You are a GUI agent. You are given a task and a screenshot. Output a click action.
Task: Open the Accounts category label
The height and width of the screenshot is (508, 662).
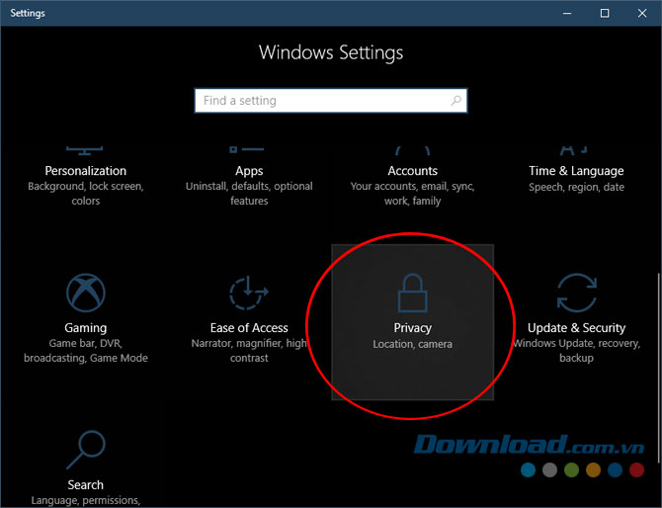tap(412, 171)
